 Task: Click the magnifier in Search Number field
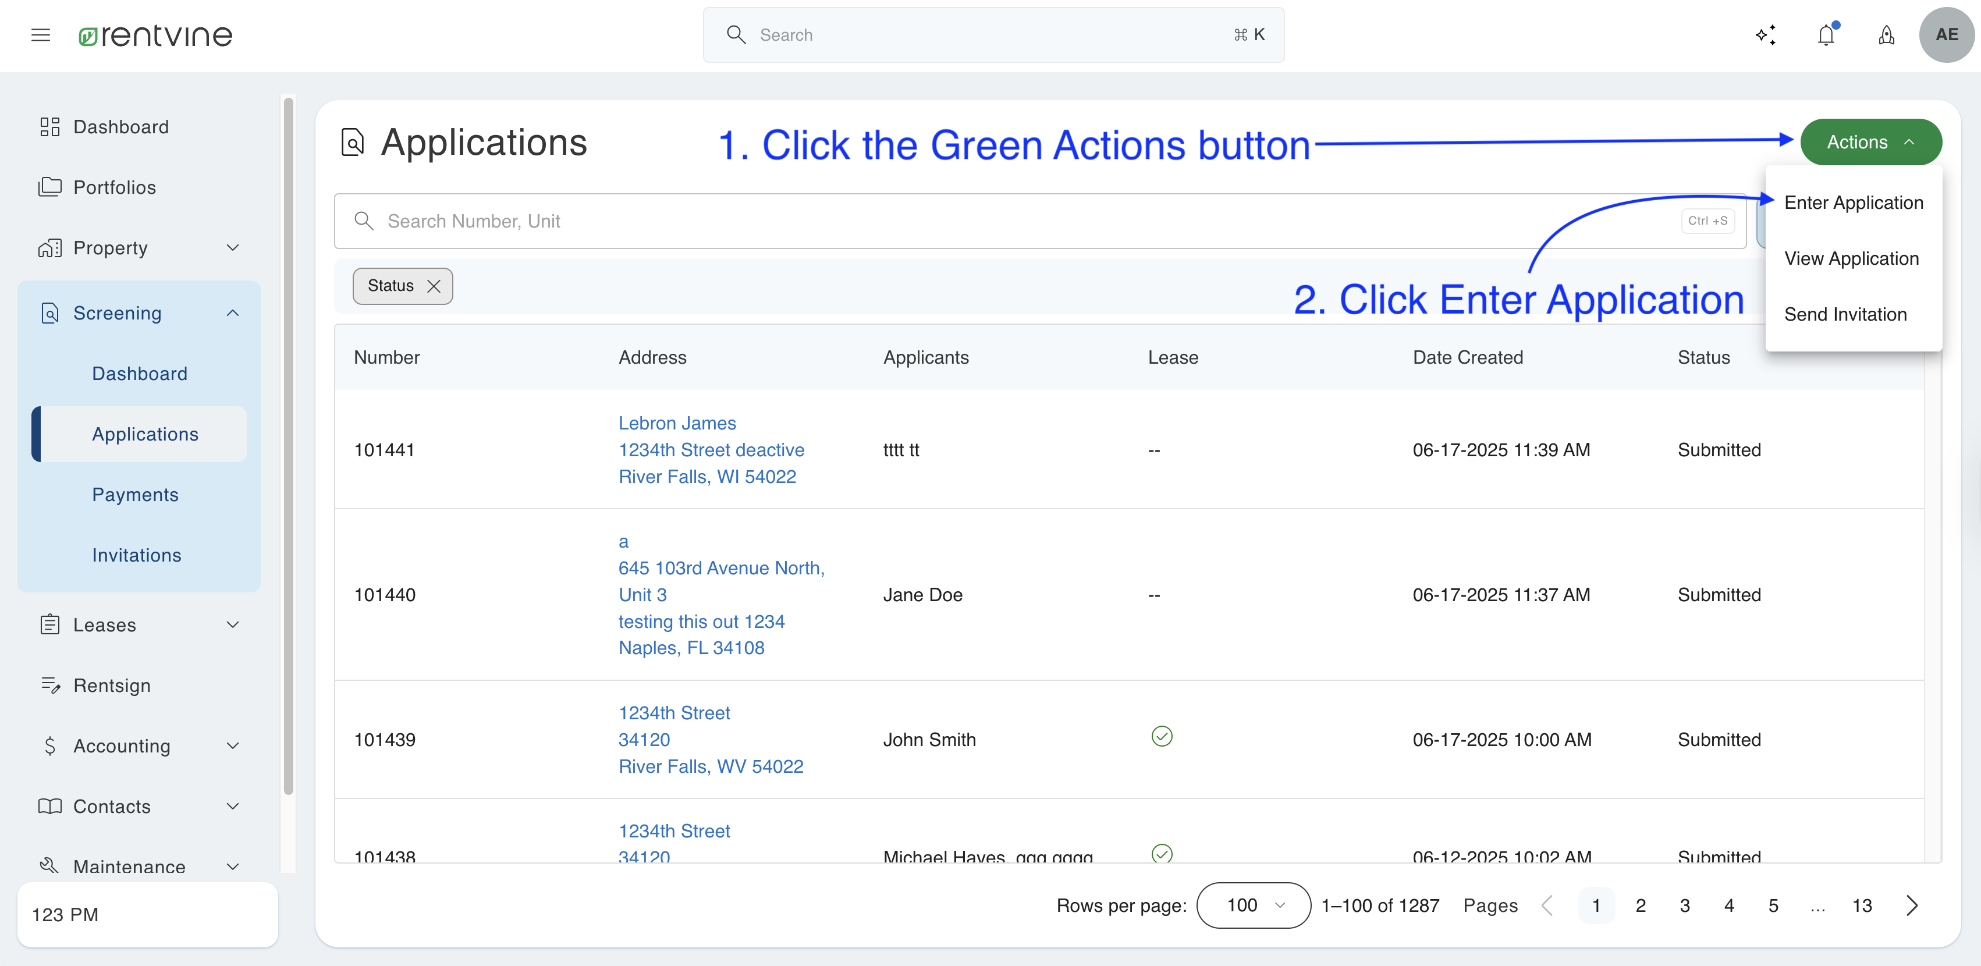[x=364, y=222]
